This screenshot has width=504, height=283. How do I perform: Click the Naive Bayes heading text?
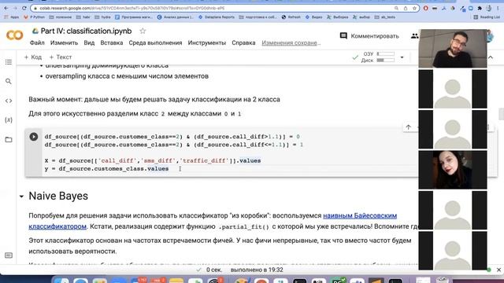58,196
